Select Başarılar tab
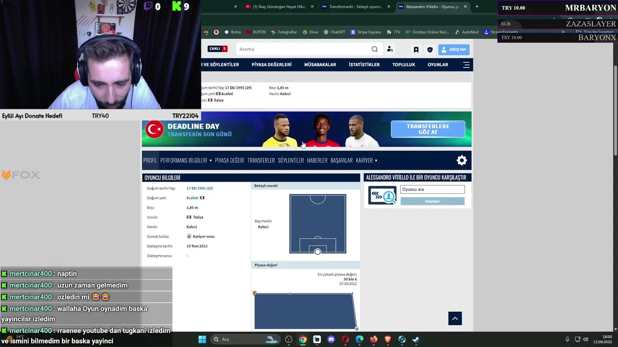This screenshot has width=618, height=347. click(341, 160)
